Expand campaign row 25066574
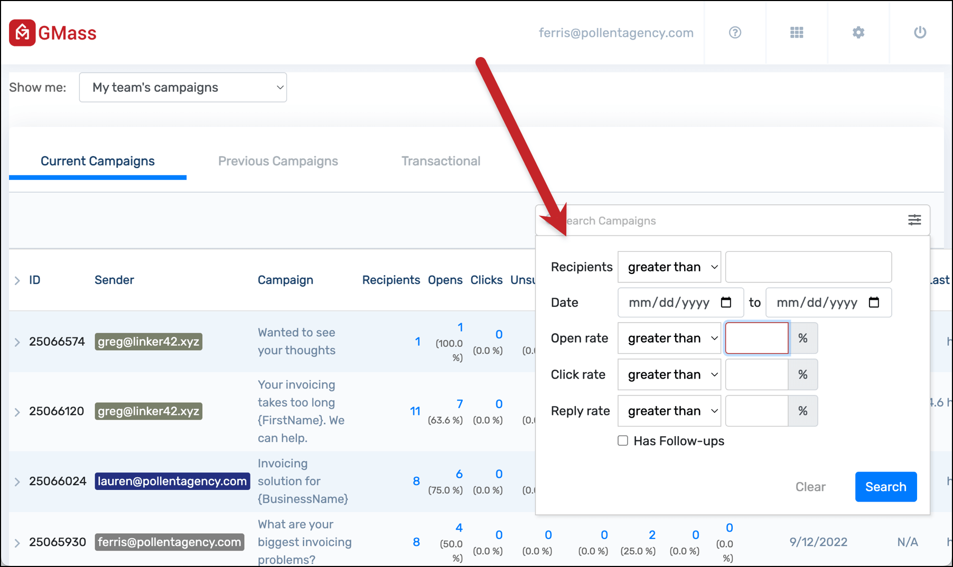This screenshot has height=567, width=953. pos(17,342)
